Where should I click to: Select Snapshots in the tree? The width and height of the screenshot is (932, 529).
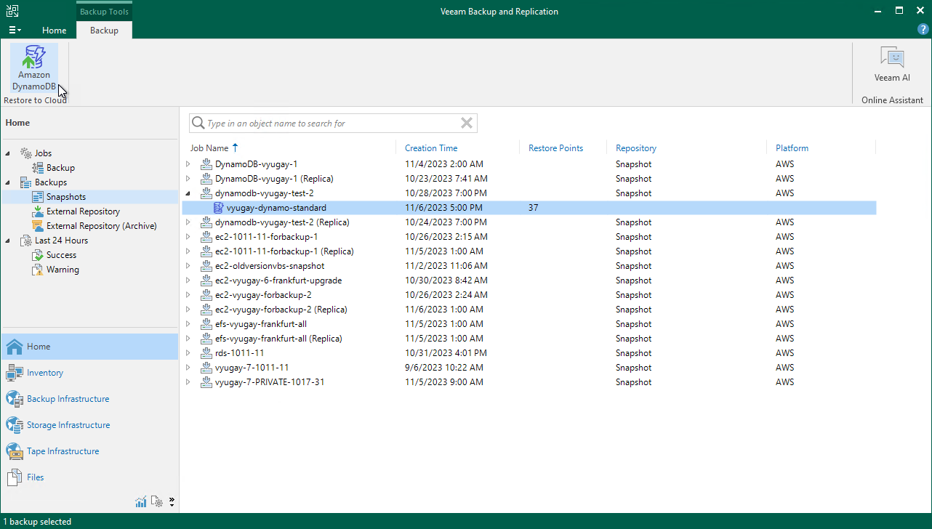tap(66, 197)
